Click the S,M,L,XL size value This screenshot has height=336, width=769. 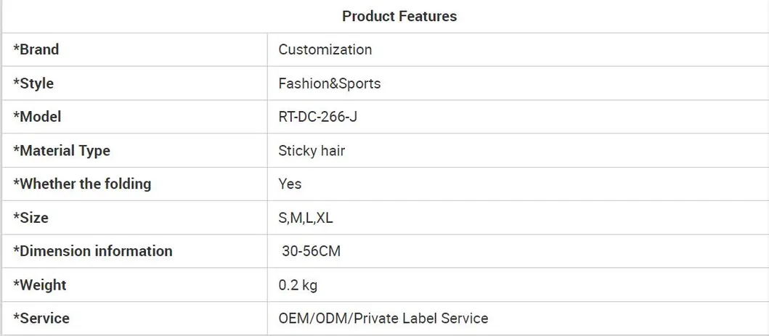click(306, 218)
